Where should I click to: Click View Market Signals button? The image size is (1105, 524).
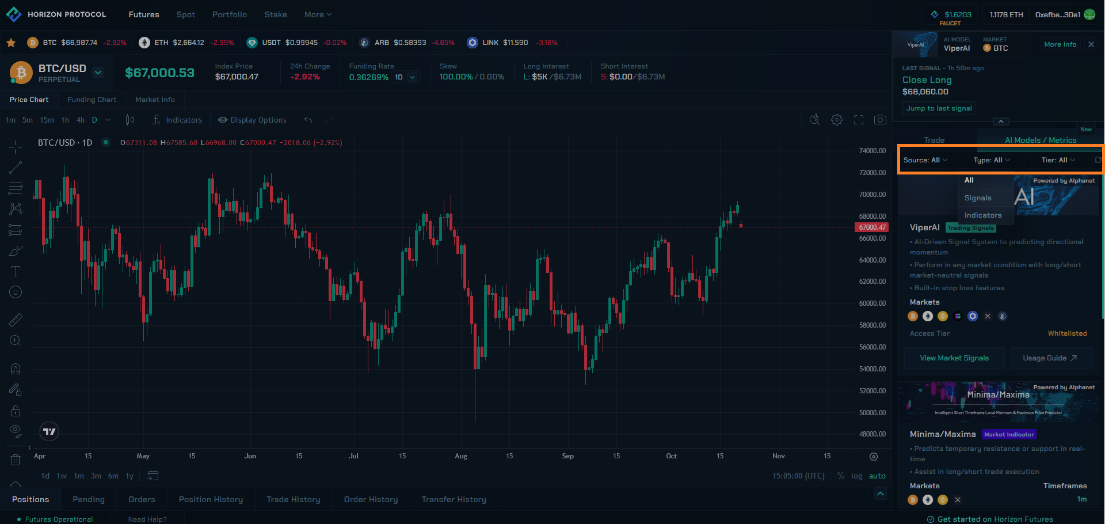tap(954, 358)
